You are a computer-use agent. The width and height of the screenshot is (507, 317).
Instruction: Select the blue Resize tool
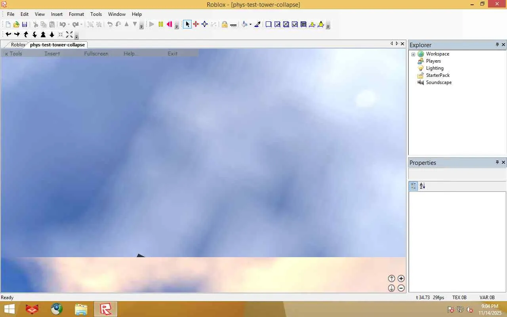coord(205,25)
